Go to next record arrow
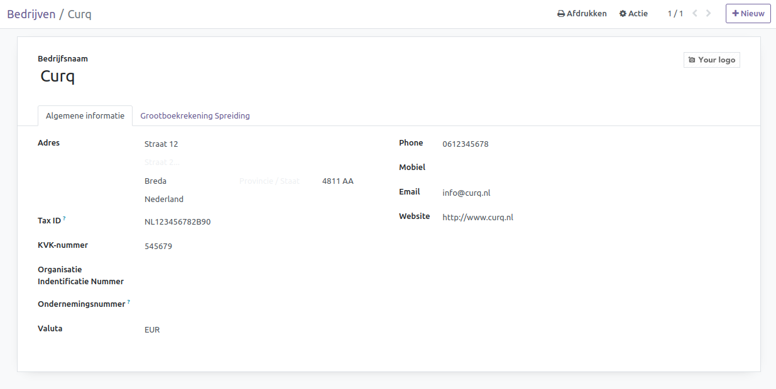 pyautogui.click(x=709, y=13)
